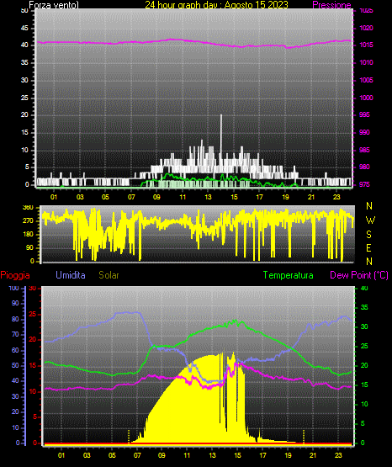Click the Pioggia legend label
392x467 pixels.
pos(15,275)
